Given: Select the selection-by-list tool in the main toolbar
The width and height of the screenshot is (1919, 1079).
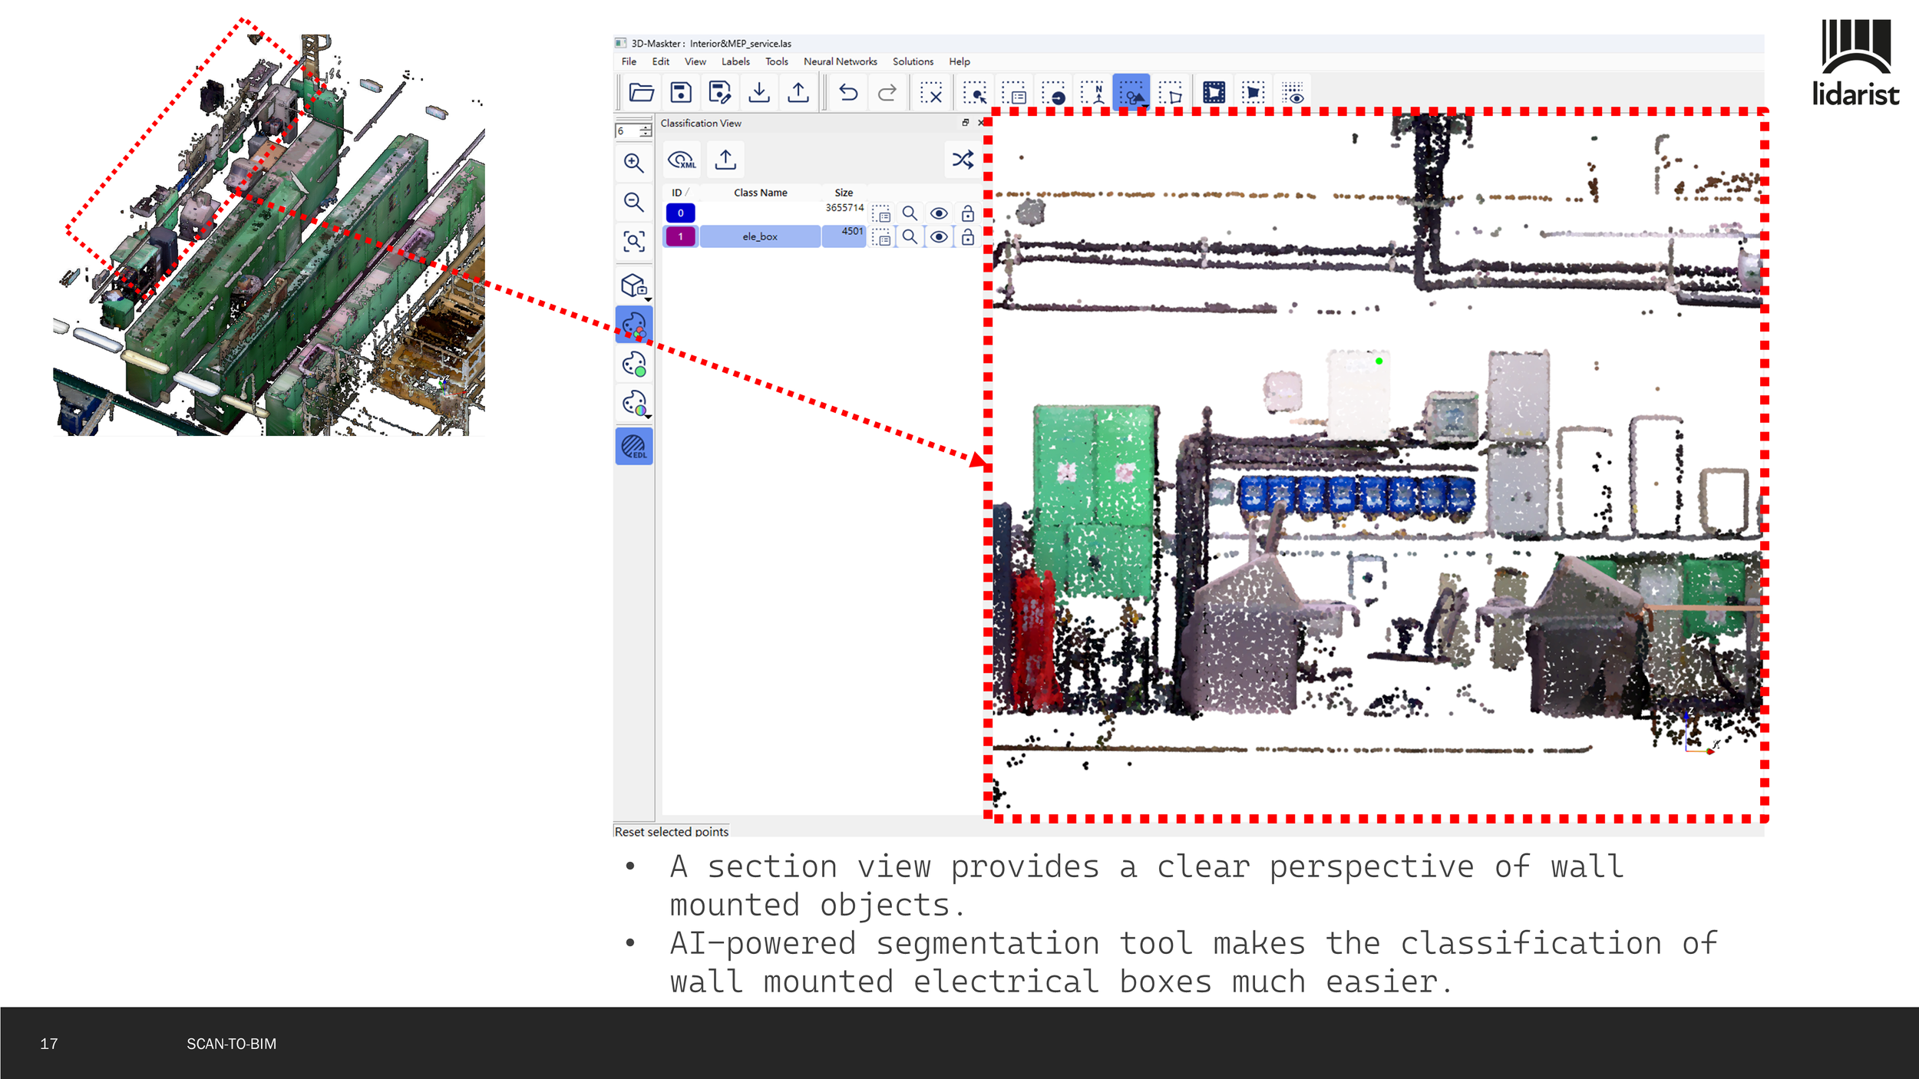Looking at the screenshot, I should coord(1014,93).
